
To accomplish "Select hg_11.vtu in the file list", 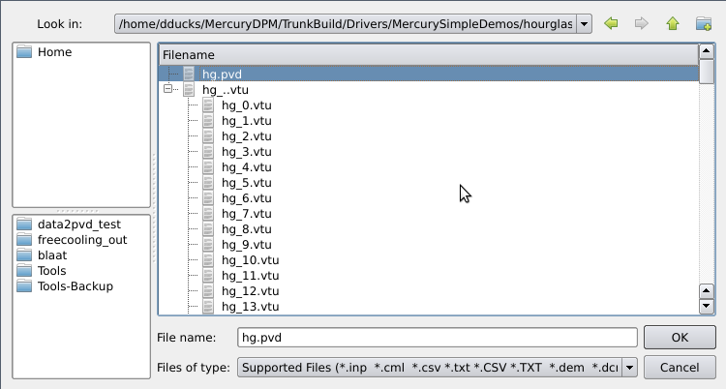I will click(250, 276).
